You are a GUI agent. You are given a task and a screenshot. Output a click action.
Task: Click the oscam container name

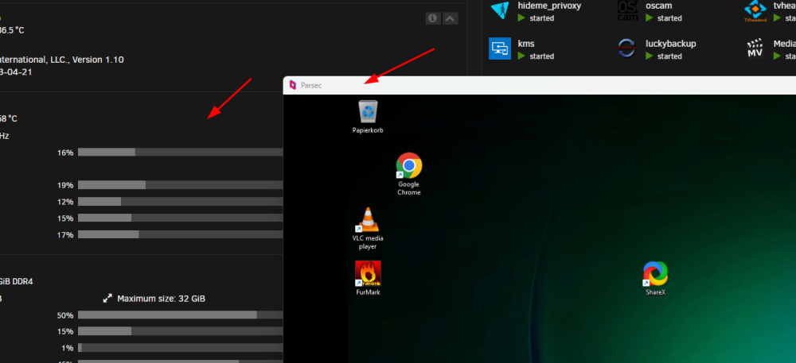coord(659,6)
